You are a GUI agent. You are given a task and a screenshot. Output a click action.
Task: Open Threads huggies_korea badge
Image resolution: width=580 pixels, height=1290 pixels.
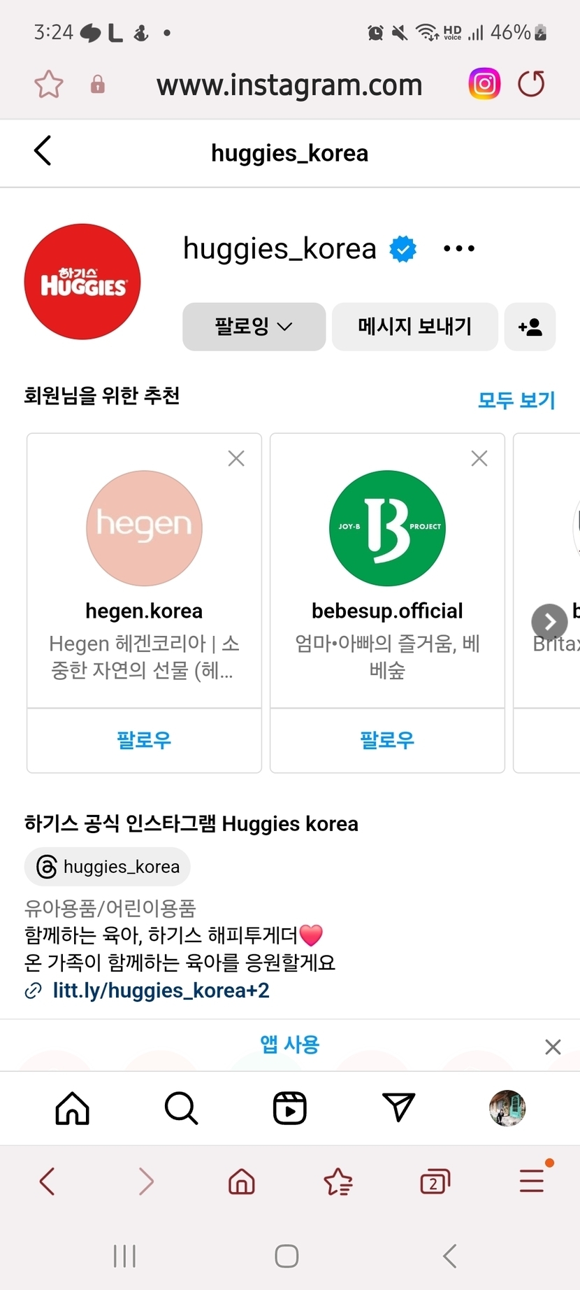tap(108, 867)
